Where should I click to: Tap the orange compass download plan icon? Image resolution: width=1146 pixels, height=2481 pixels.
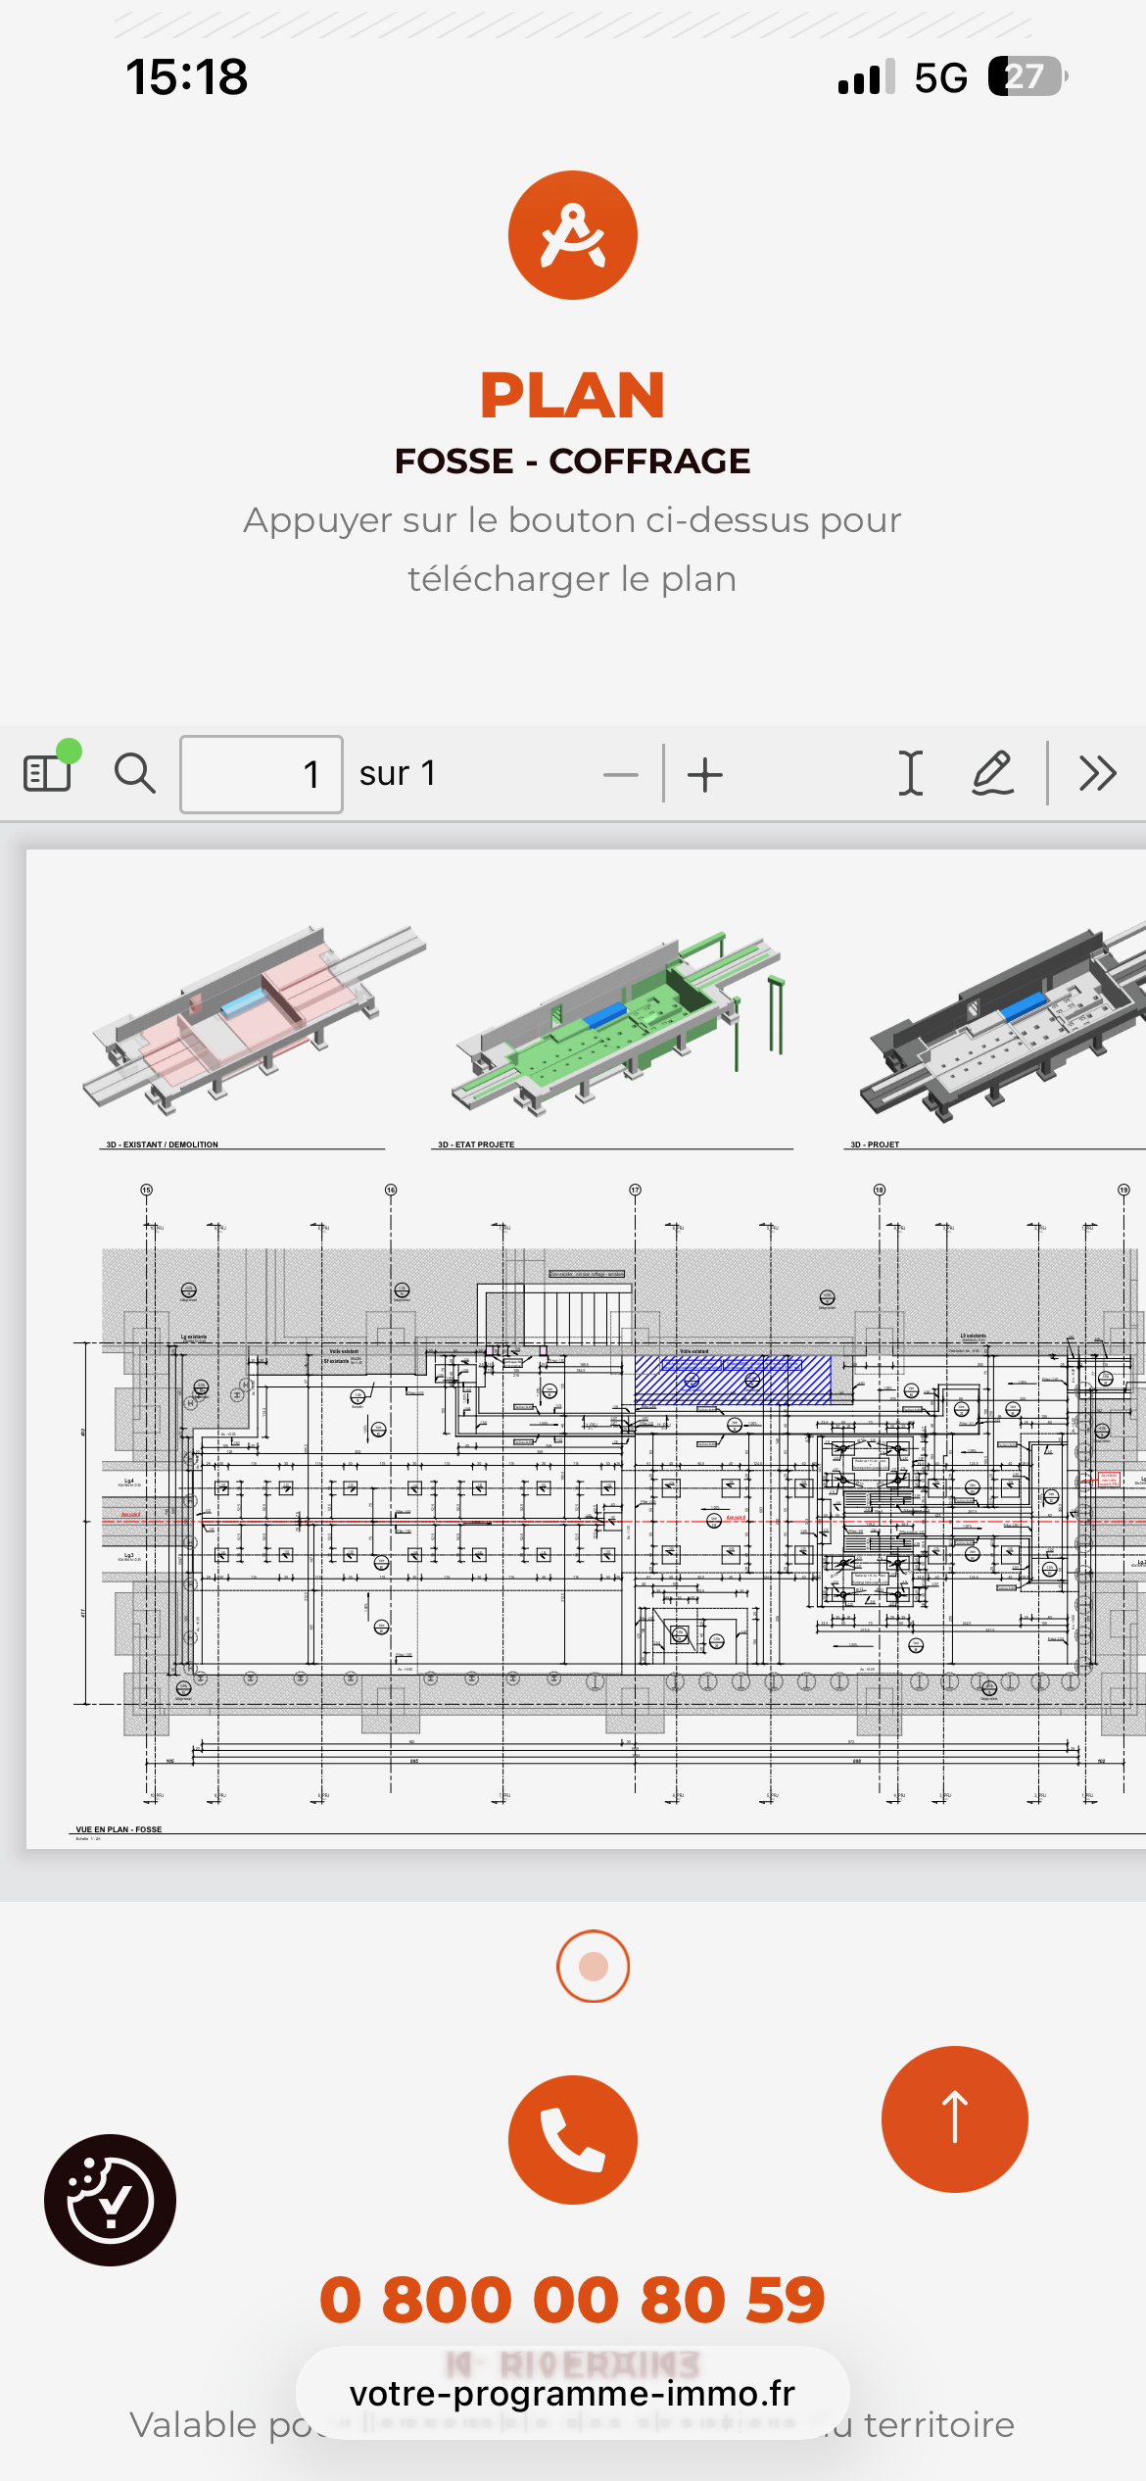click(x=572, y=235)
